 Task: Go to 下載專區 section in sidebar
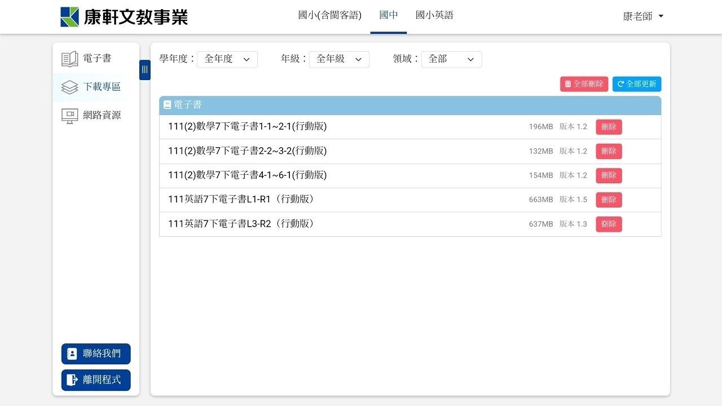[96, 87]
